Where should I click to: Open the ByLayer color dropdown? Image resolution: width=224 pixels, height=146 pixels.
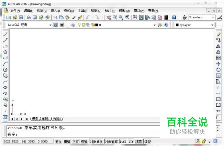point(212,25)
